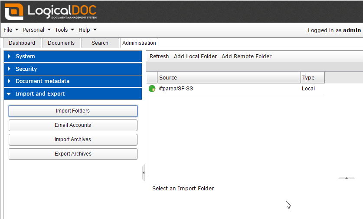Switch to the Documents tab
Screen dimensions: 363x219
pyautogui.click(x=61, y=43)
